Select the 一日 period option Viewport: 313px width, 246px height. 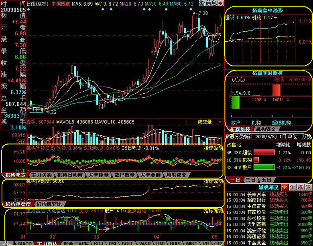click(235, 180)
